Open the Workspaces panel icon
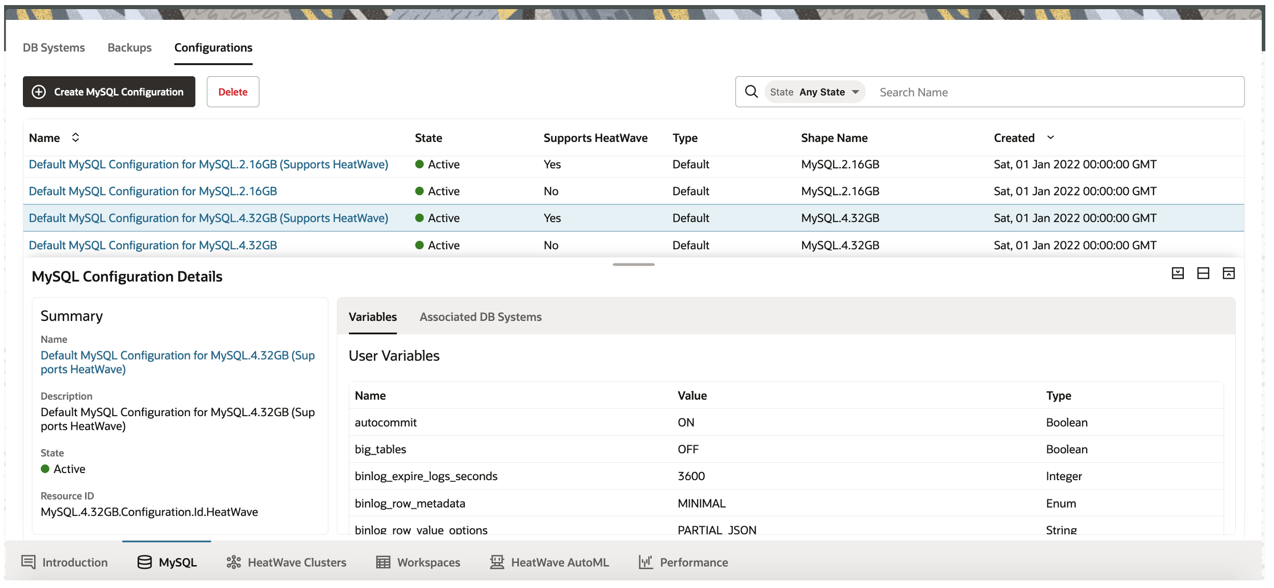 pos(382,562)
